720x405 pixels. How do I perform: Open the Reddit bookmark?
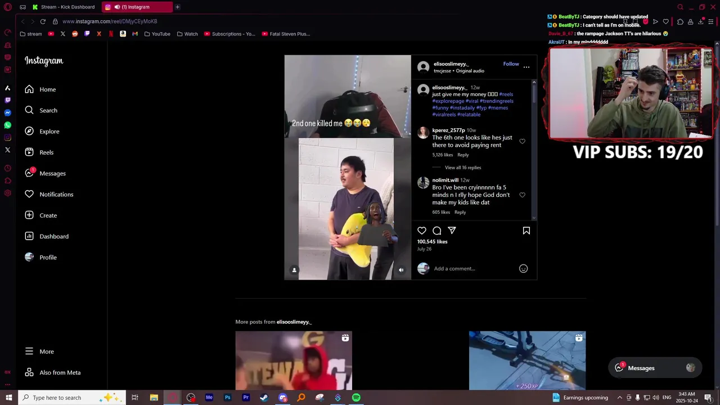(x=75, y=34)
